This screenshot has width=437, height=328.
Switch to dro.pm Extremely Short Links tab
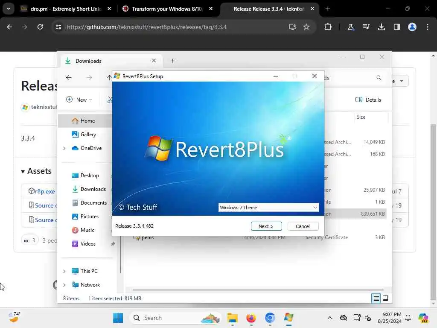(x=66, y=9)
